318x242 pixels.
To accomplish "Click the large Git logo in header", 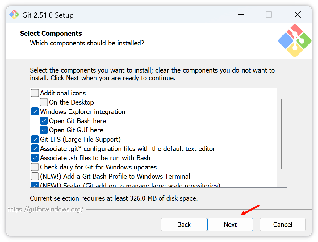I will point(295,41).
